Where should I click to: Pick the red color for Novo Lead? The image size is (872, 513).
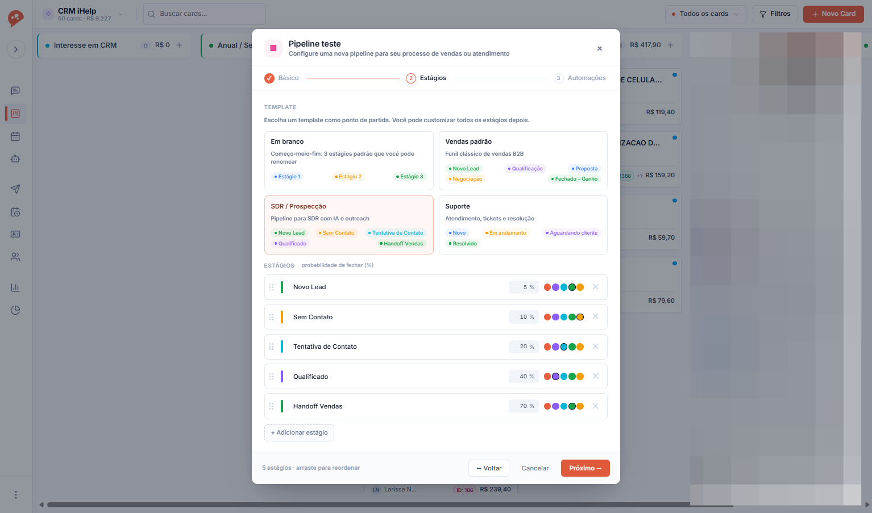click(547, 287)
